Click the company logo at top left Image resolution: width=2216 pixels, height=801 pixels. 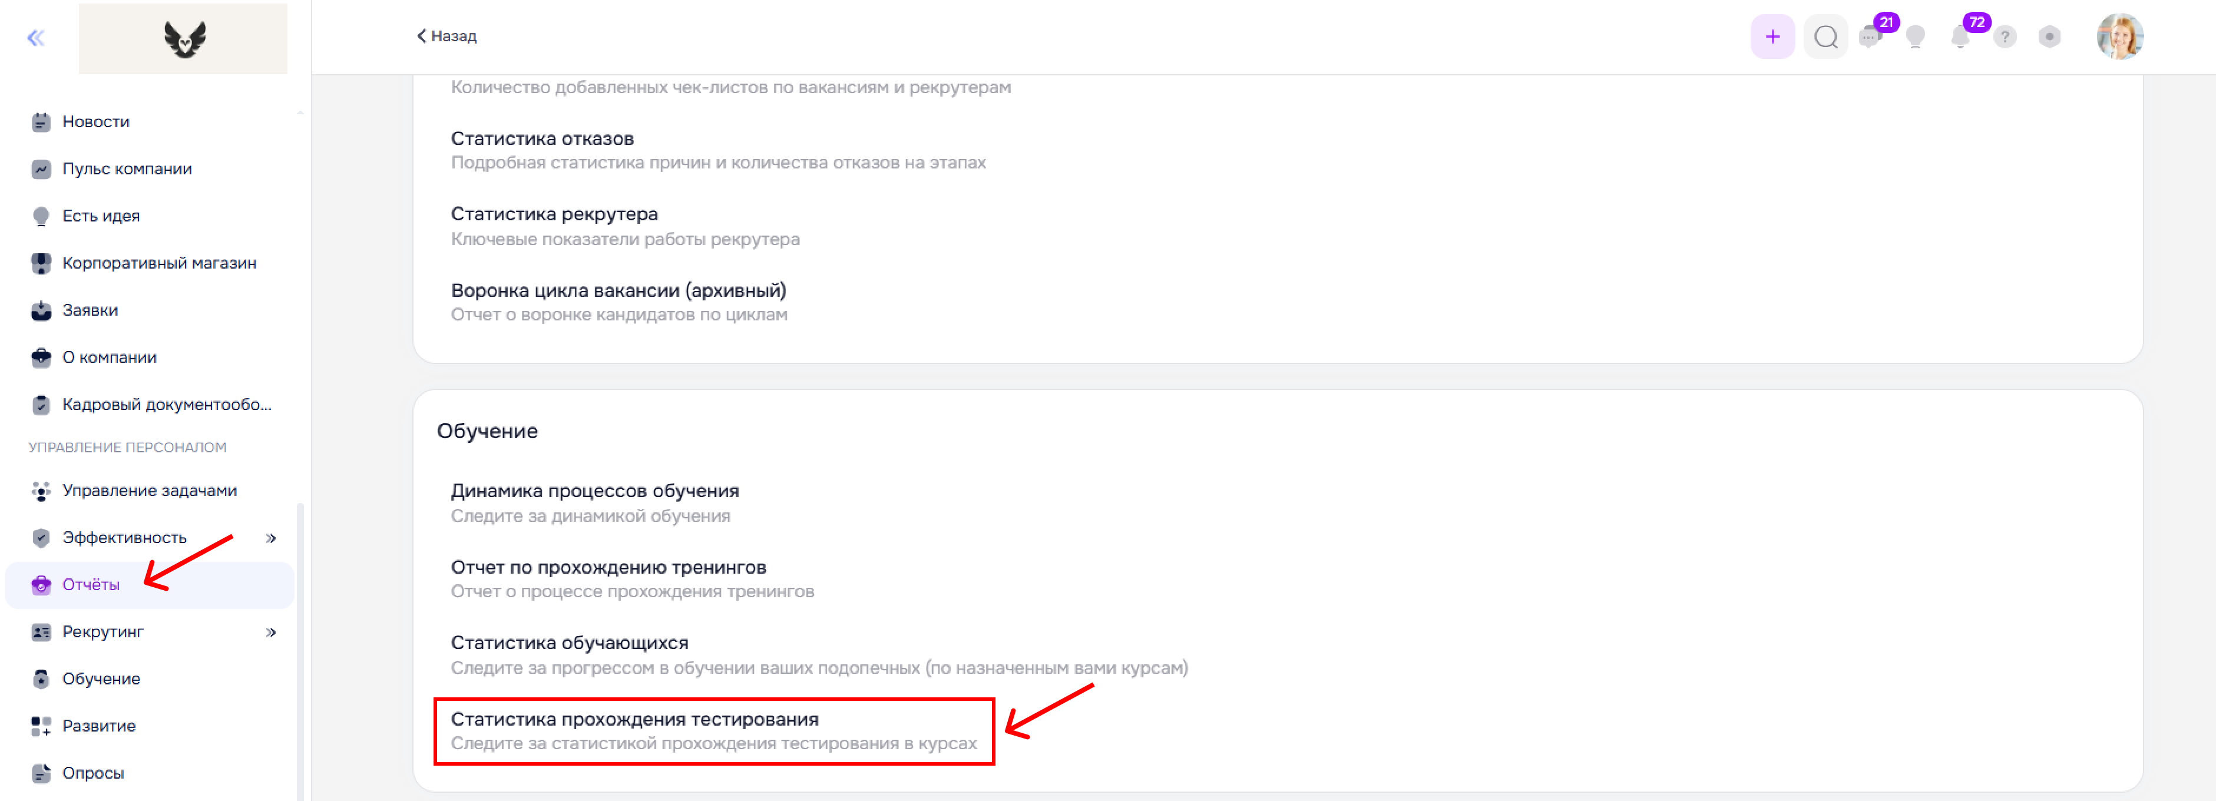pyautogui.click(x=183, y=38)
